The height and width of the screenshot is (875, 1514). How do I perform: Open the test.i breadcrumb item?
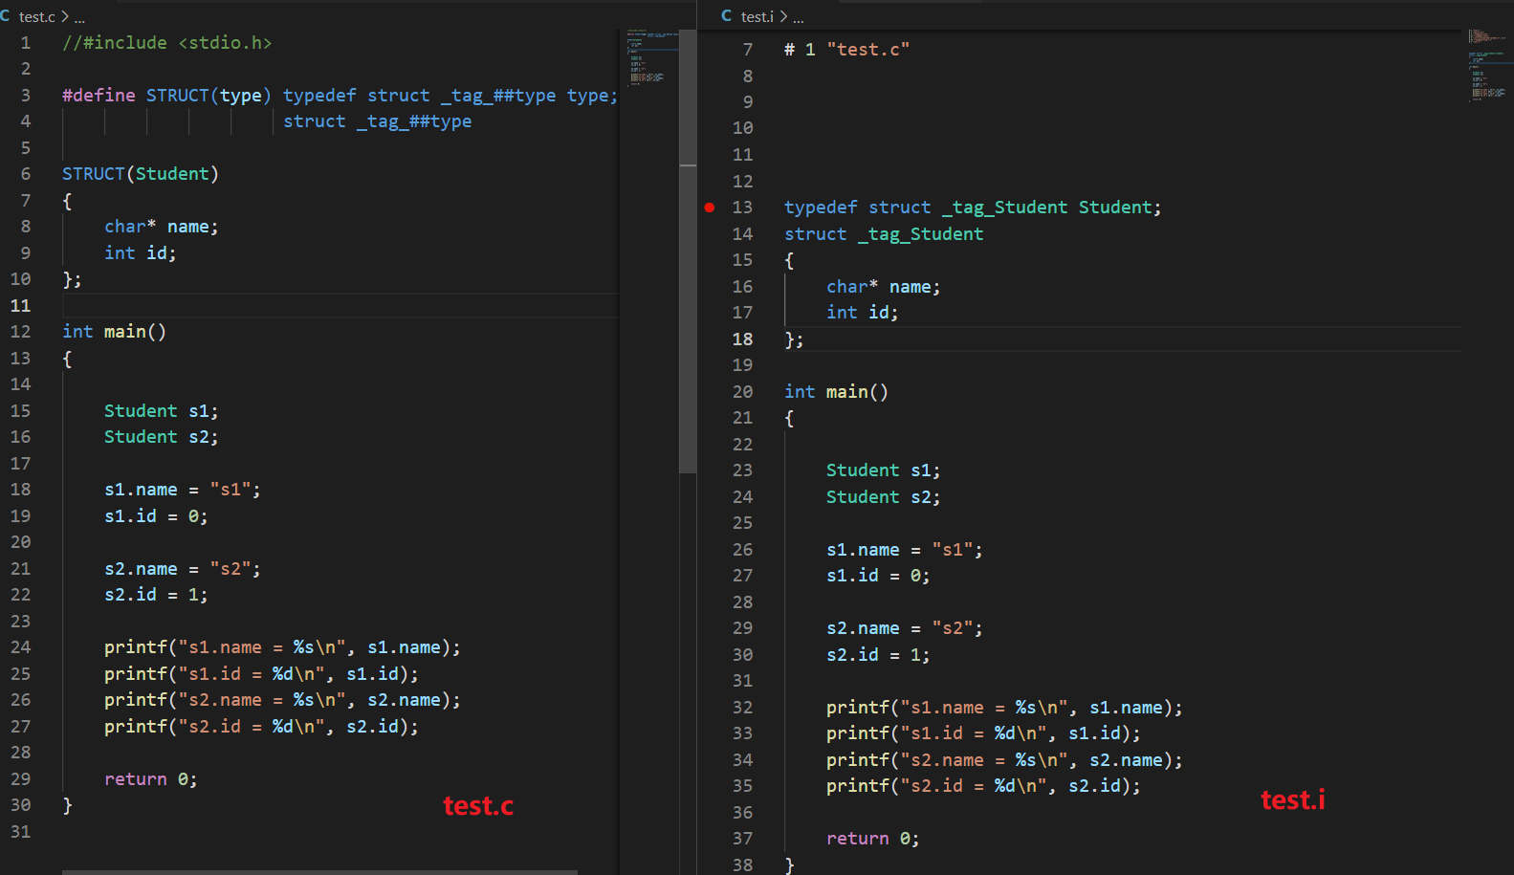coord(757,17)
